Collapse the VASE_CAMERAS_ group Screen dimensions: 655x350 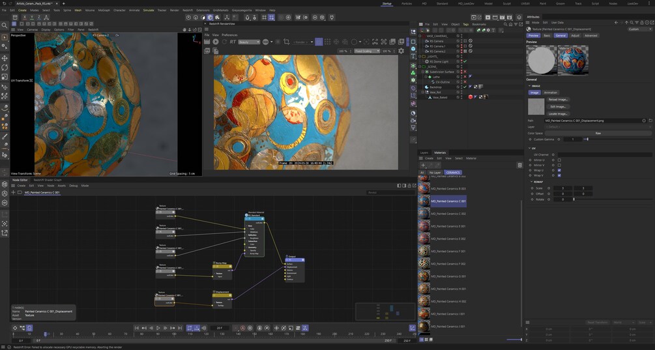420,36
